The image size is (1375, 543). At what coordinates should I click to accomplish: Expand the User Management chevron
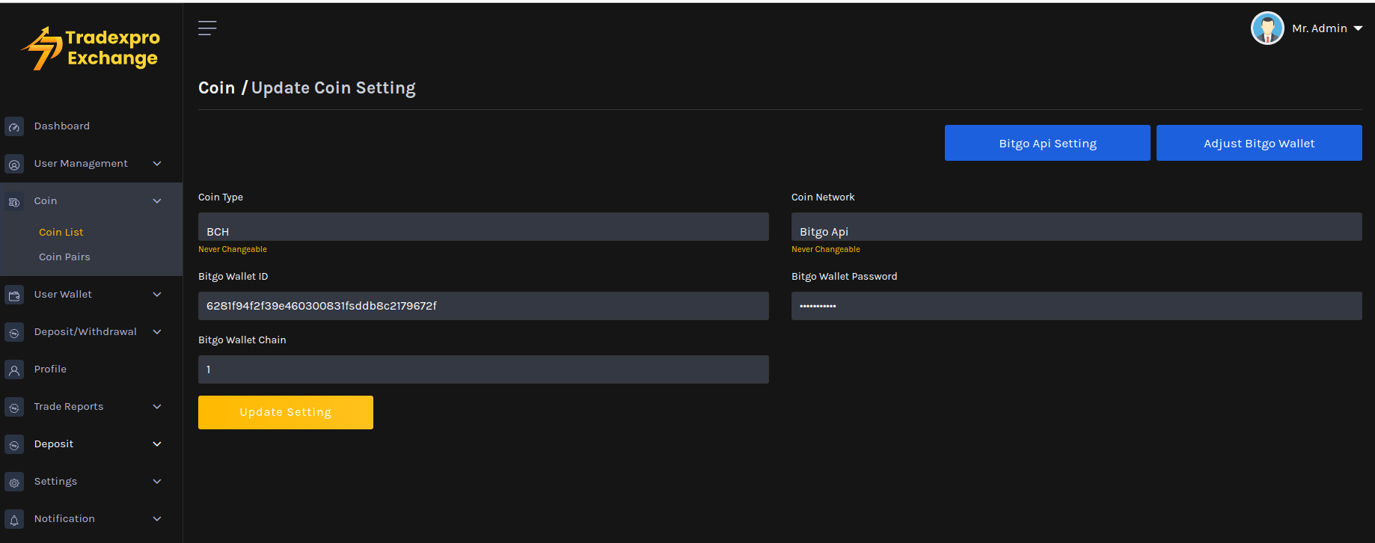click(157, 164)
